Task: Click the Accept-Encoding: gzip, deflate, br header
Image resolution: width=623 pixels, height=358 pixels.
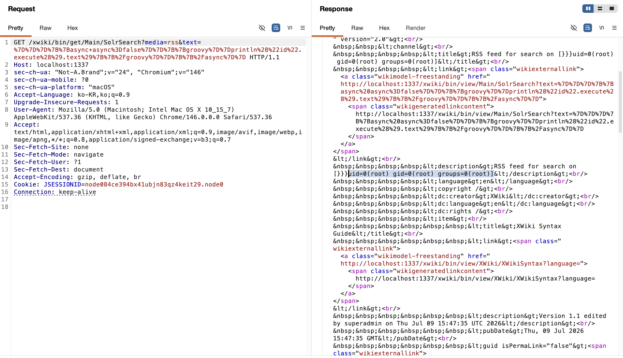Action: (x=77, y=177)
